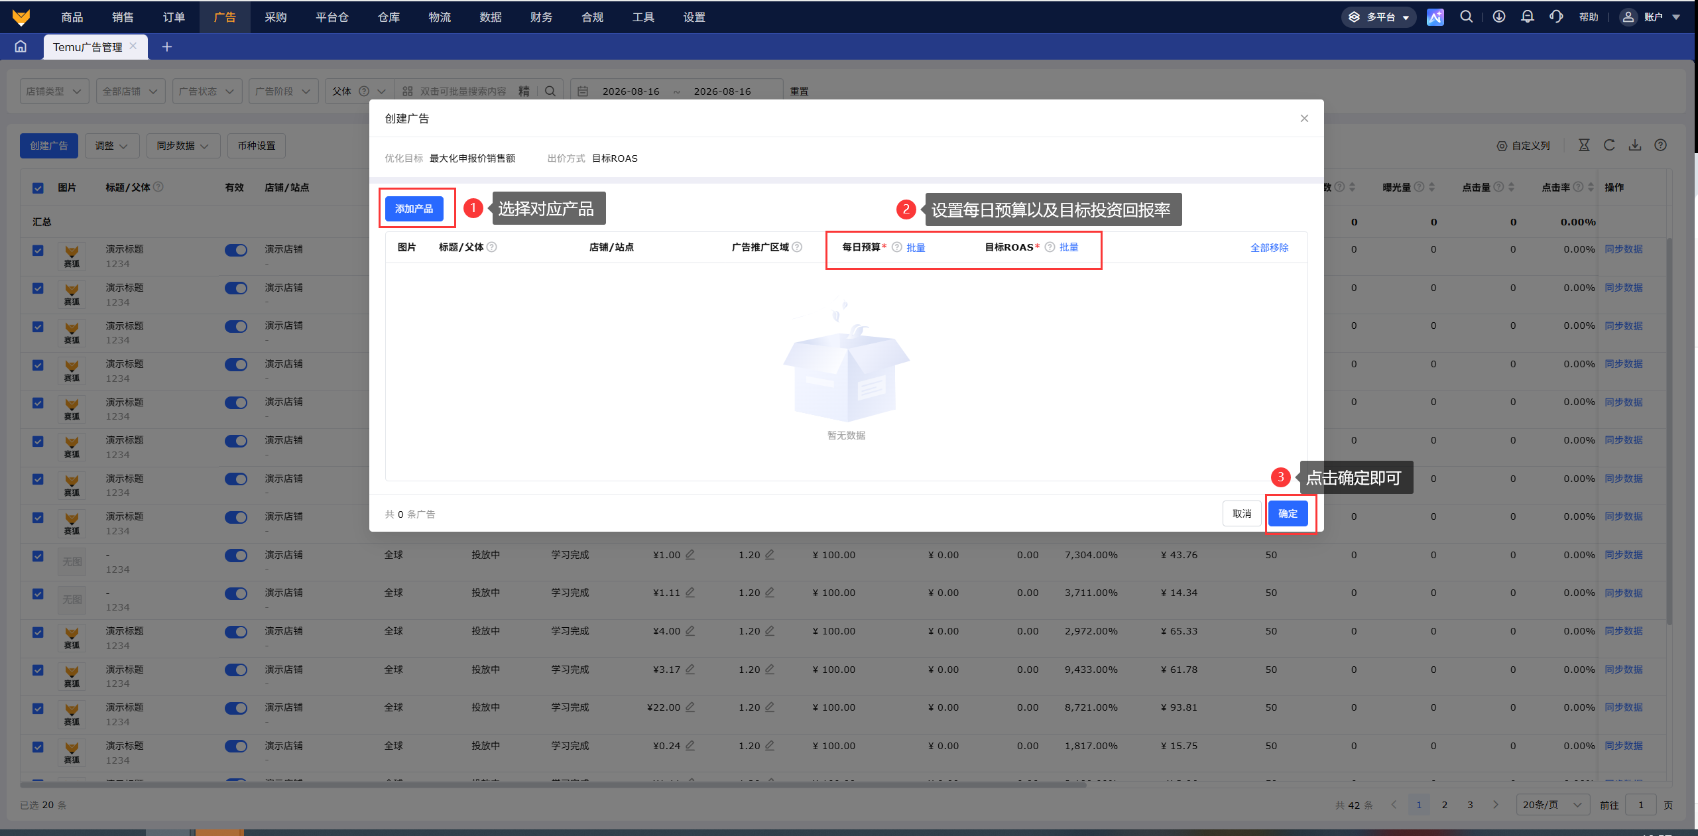Open the 订单 menu
The image size is (1698, 836).
click(174, 17)
